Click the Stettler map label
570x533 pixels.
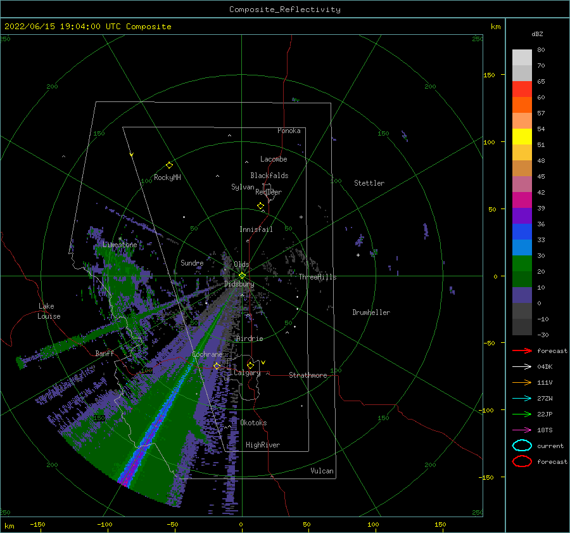pos(369,183)
